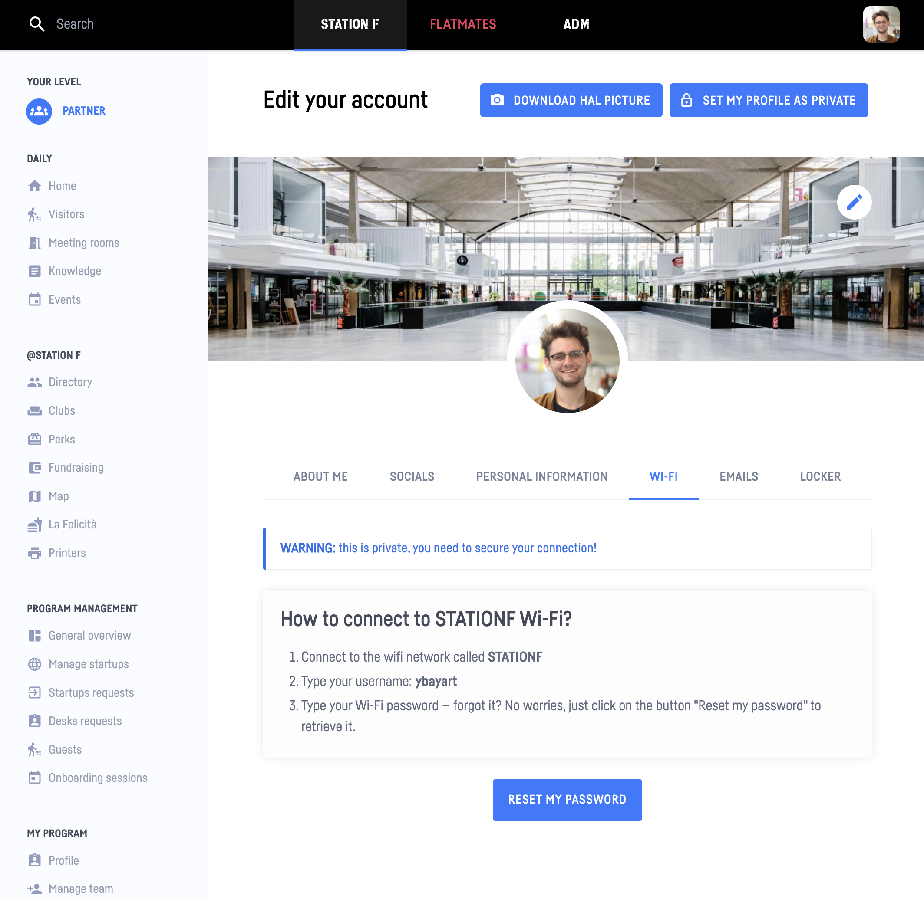The image size is (924, 899).
Task: Open Clubs link in sidebar
Action: tap(62, 411)
